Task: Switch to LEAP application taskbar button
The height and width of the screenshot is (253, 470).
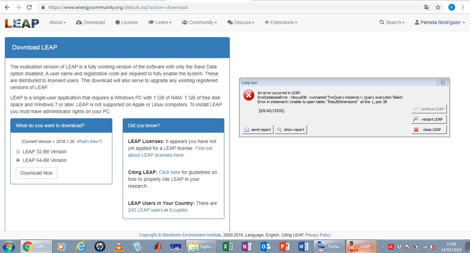Action: (361, 246)
